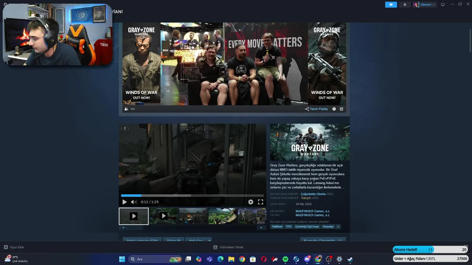Open the inventory screenshot thumbnail
The image size is (472, 265).
coord(252,216)
